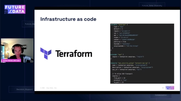The height and width of the screenshot is (101, 181).
Task: Click the aws_security_group resource line
Action: [x=130, y=63]
